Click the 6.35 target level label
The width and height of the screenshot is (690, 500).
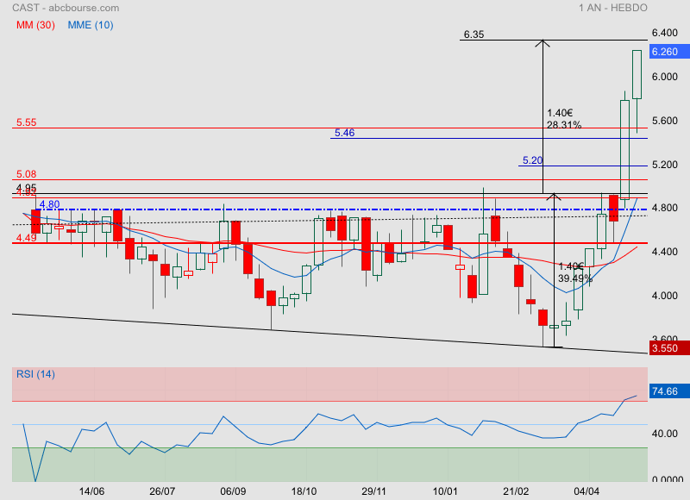(x=474, y=34)
